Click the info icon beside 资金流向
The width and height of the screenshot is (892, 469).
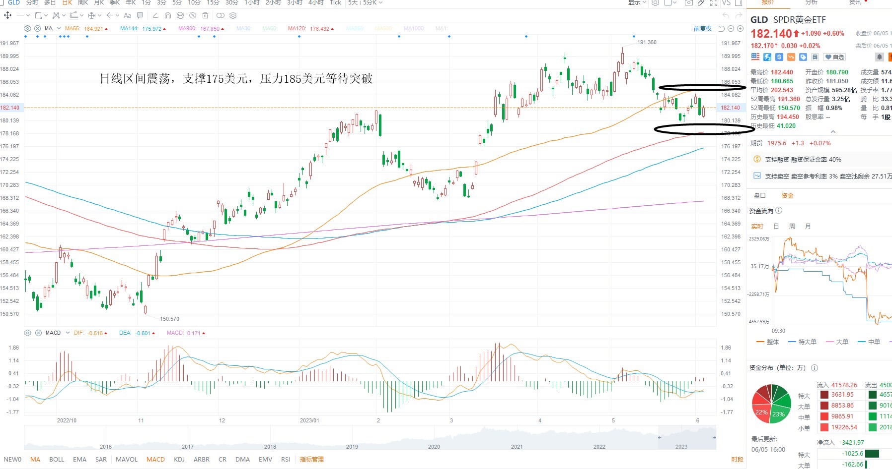(x=779, y=210)
